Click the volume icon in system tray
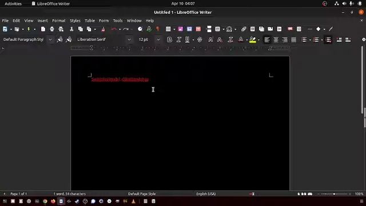The image size is (366, 206). 344,3
